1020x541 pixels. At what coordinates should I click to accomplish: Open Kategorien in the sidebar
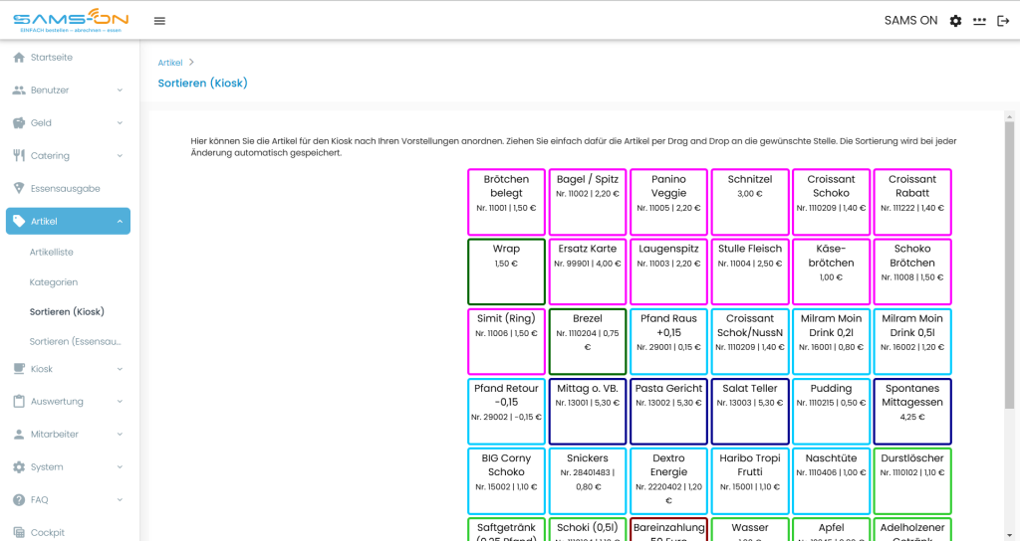[54, 281]
